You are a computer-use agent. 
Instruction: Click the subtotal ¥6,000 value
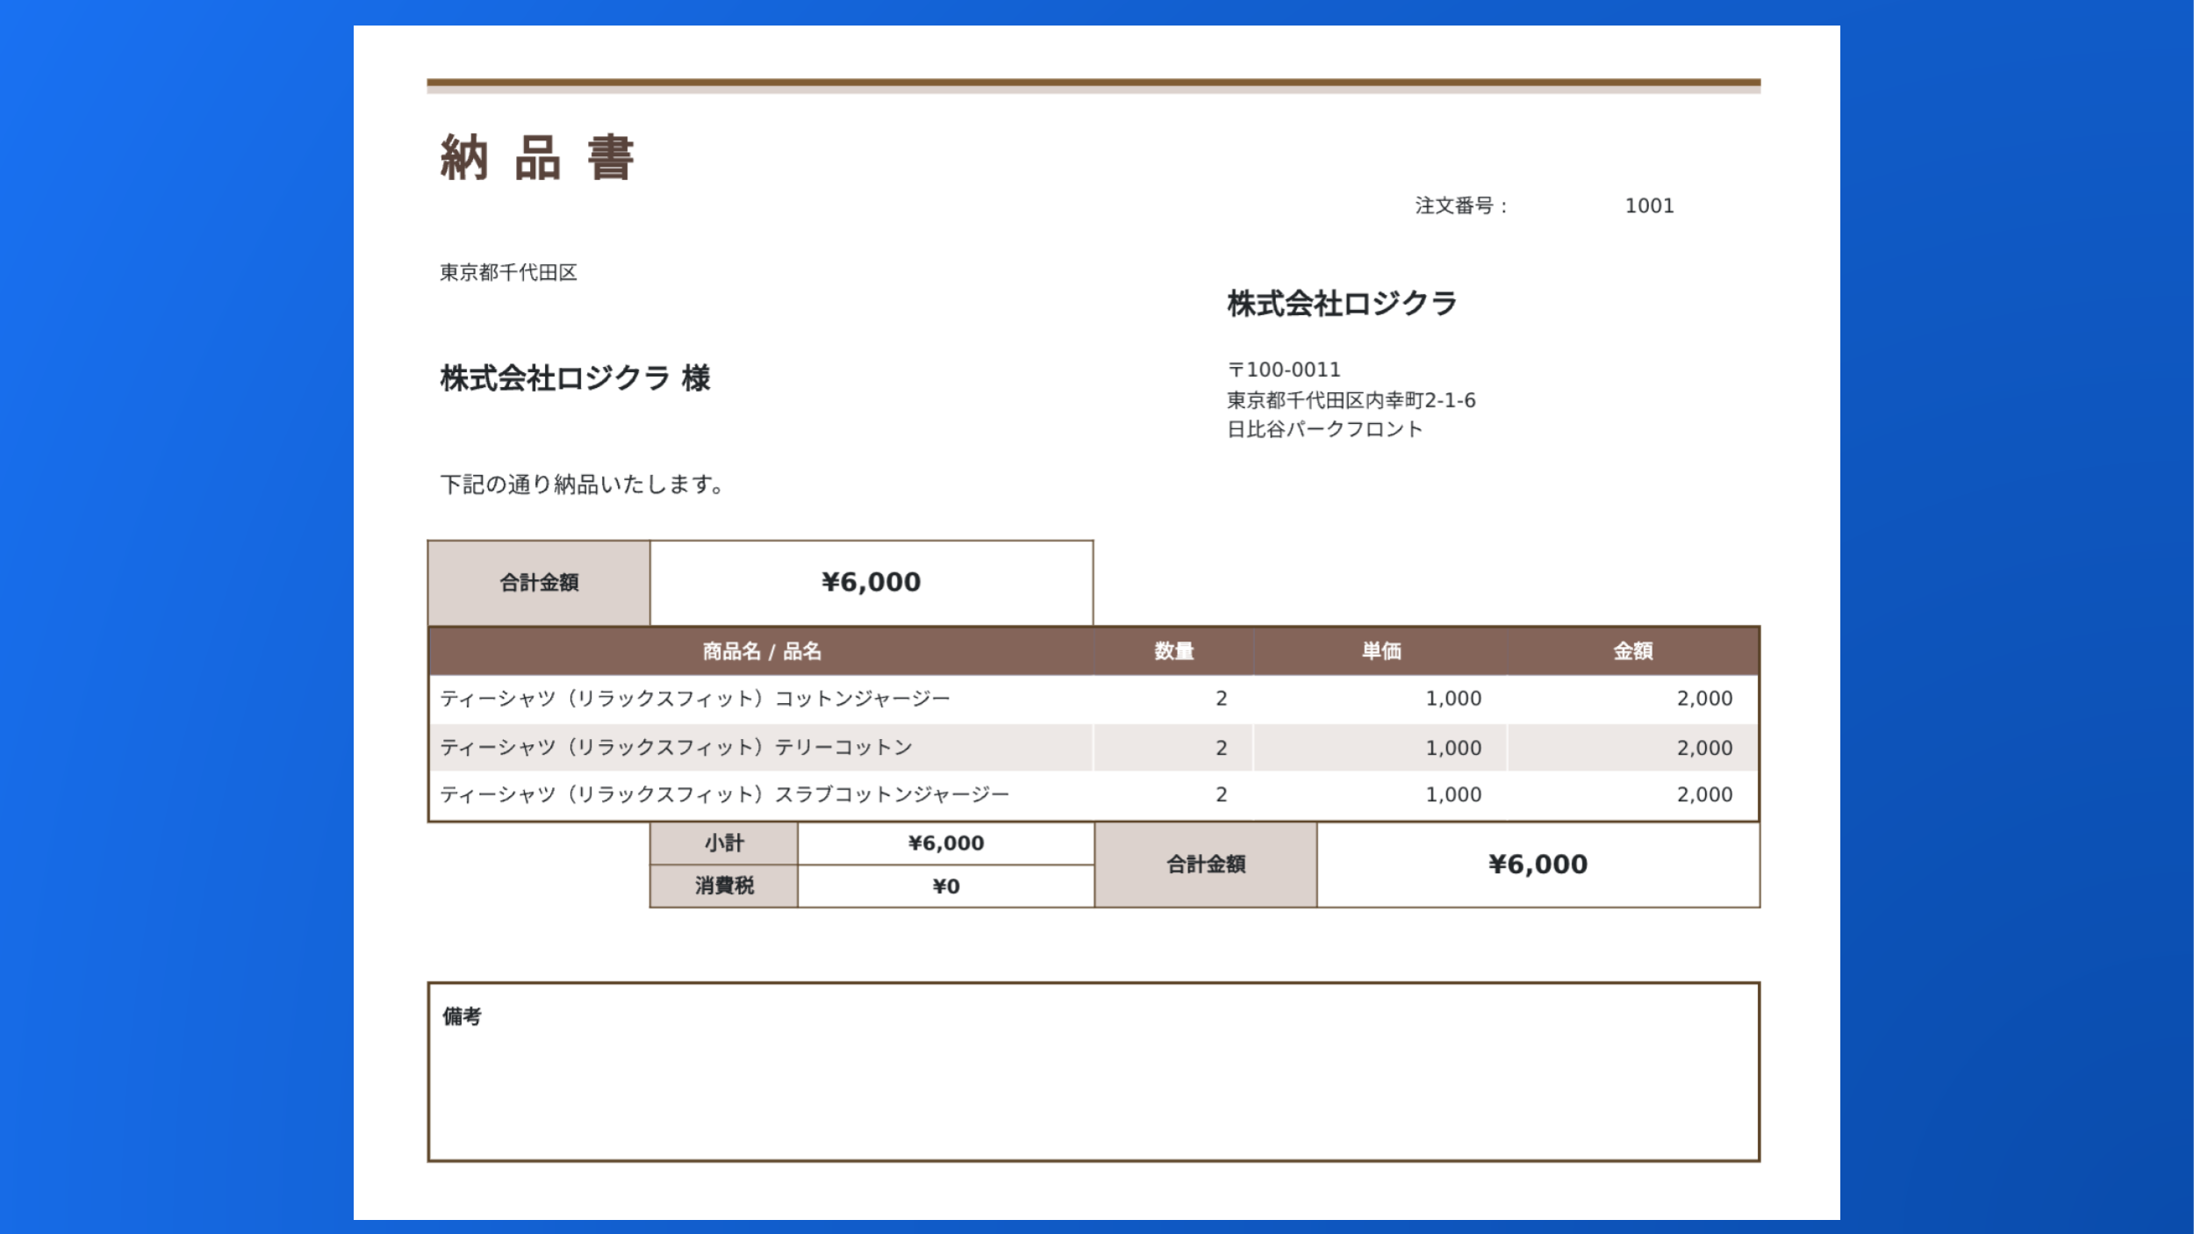coord(946,843)
